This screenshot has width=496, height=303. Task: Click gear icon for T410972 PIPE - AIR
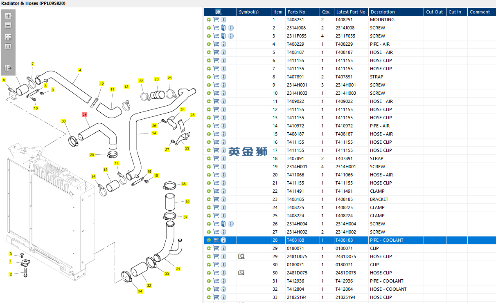pyautogui.click(x=209, y=126)
